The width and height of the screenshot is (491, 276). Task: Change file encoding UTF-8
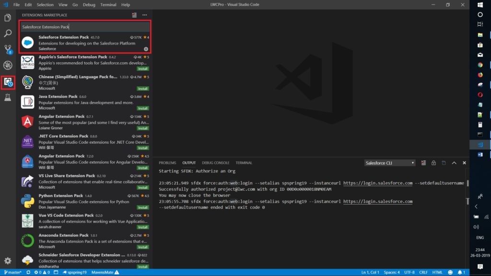tap(409, 272)
